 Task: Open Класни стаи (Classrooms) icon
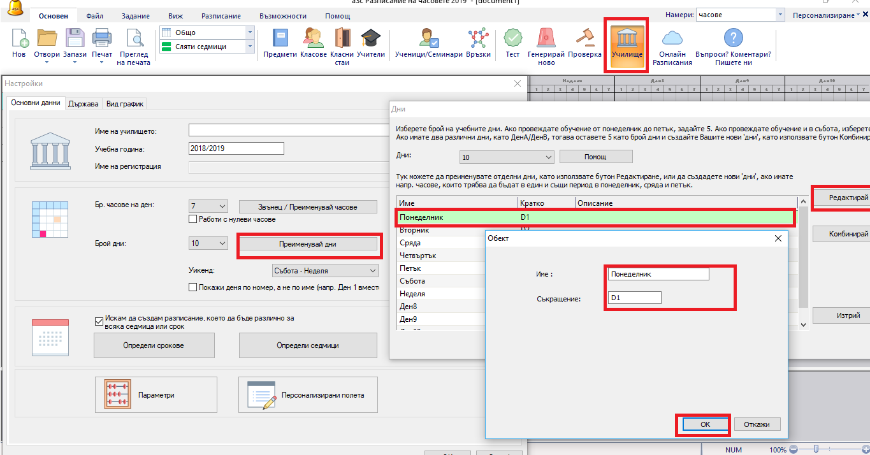(x=342, y=40)
